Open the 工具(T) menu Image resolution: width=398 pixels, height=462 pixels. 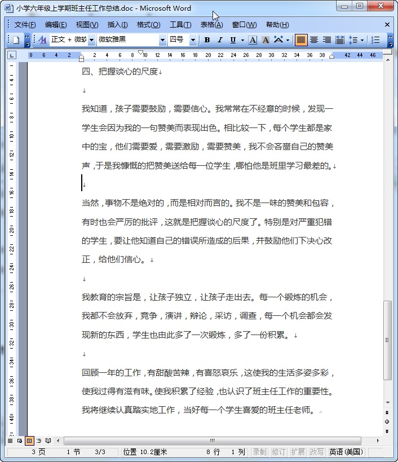pyautogui.click(x=180, y=25)
